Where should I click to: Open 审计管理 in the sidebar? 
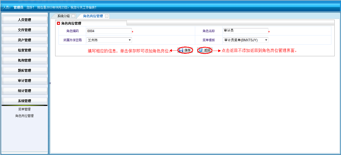pyautogui.click(x=25, y=81)
